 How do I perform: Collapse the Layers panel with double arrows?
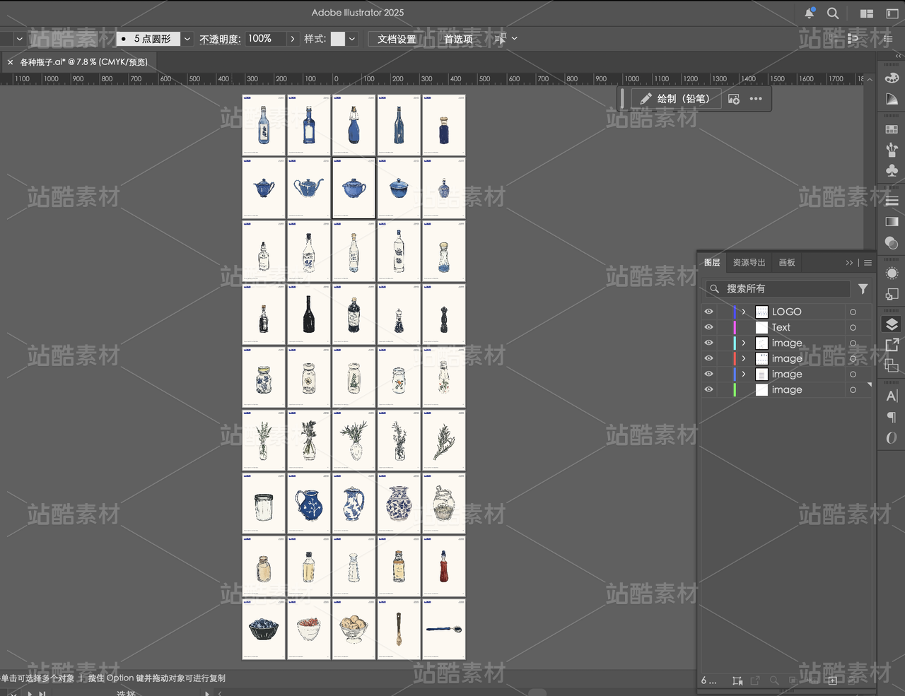849,263
